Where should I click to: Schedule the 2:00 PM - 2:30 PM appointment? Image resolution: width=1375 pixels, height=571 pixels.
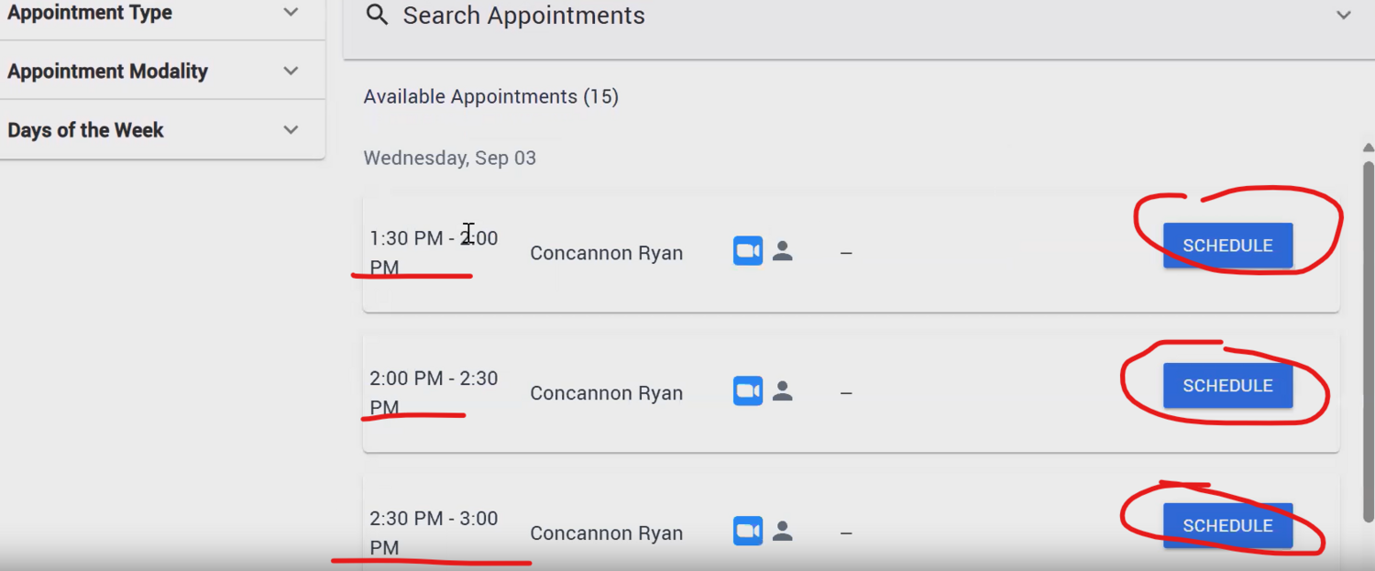point(1227,386)
